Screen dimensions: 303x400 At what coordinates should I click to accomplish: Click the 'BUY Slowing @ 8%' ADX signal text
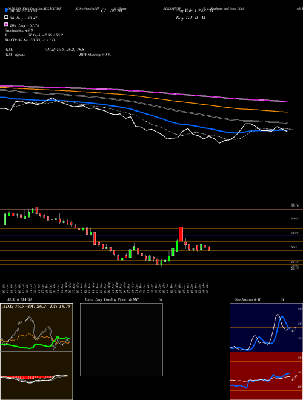95,55
